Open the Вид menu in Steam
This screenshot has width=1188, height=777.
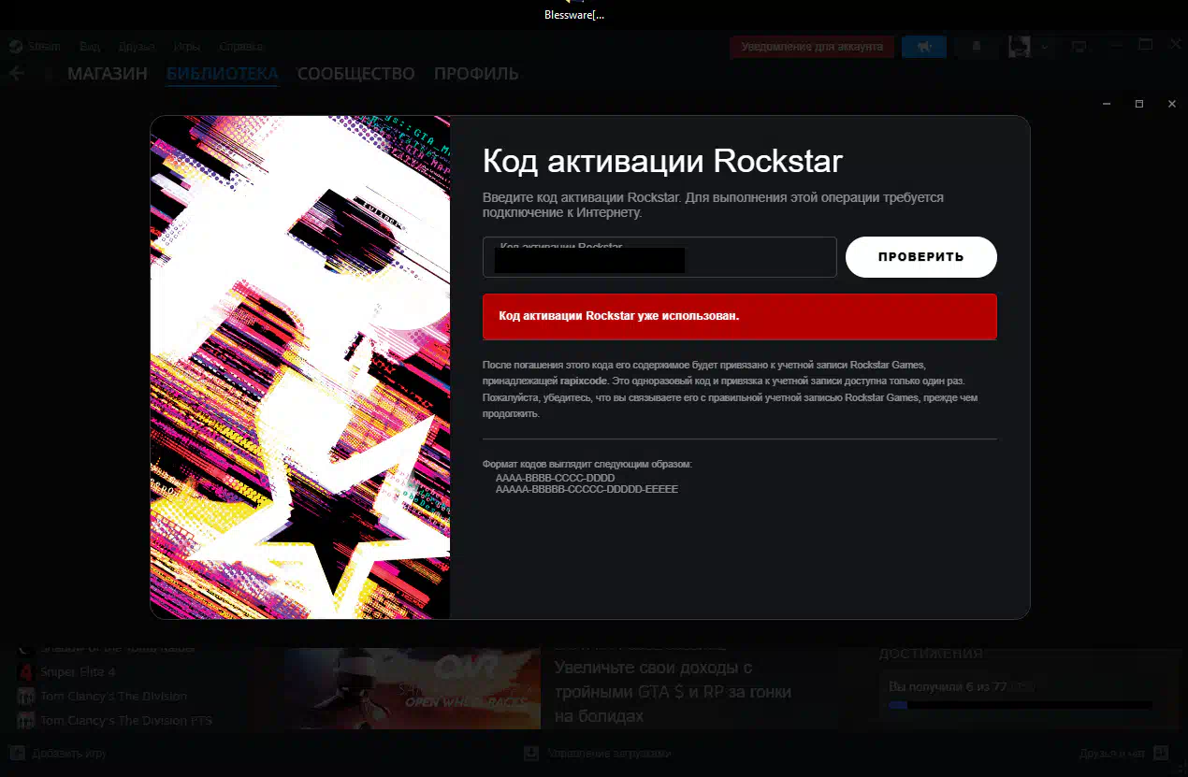(90, 47)
